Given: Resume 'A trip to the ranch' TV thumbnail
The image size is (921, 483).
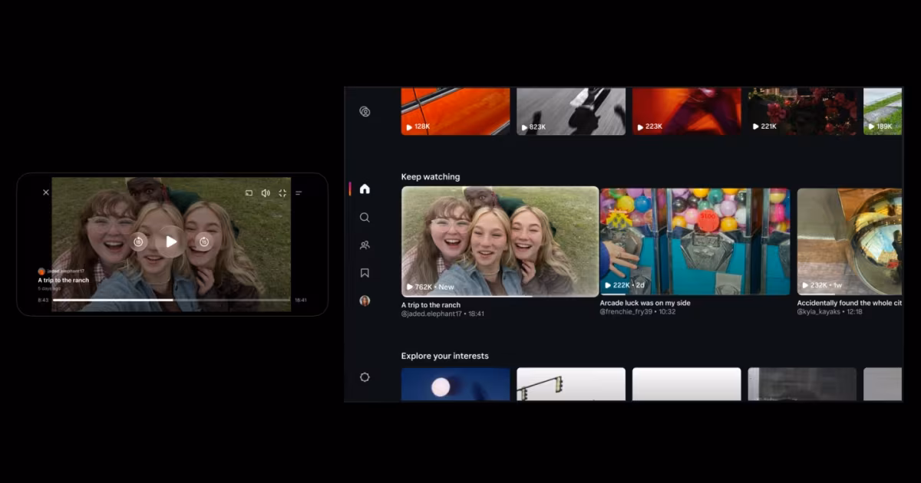Looking at the screenshot, I should [500, 242].
